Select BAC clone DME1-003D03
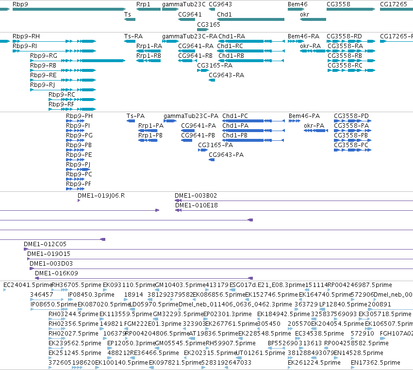Screen dimensions: 413x370 tap(221, 269)
